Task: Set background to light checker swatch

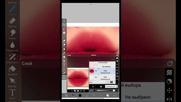Action: (109, 82)
